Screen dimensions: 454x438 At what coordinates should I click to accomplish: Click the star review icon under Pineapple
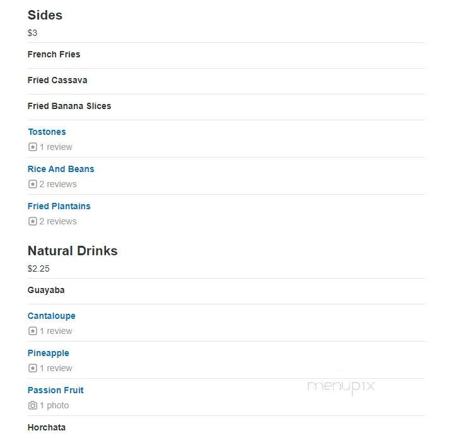(x=32, y=368)
